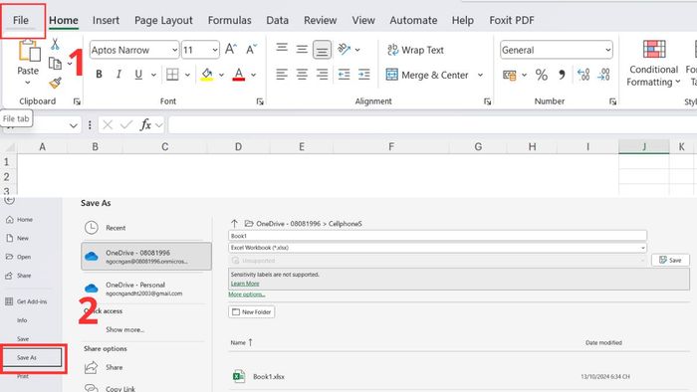Click Insert Function fx icon
The image size is (697, 392).
[145, 125]
